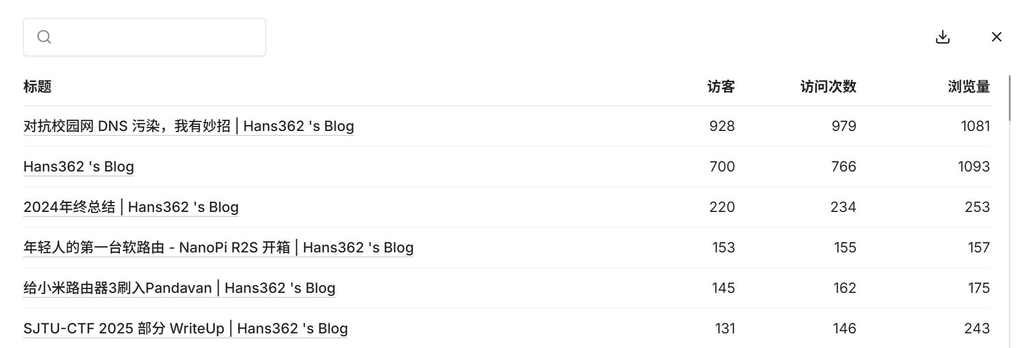Image resolution: width=1028 pixels, height=348 pixels.
Task: Click the vertical scrollbar thumb
Action: pyautogui.click(x=1009, y=98)
